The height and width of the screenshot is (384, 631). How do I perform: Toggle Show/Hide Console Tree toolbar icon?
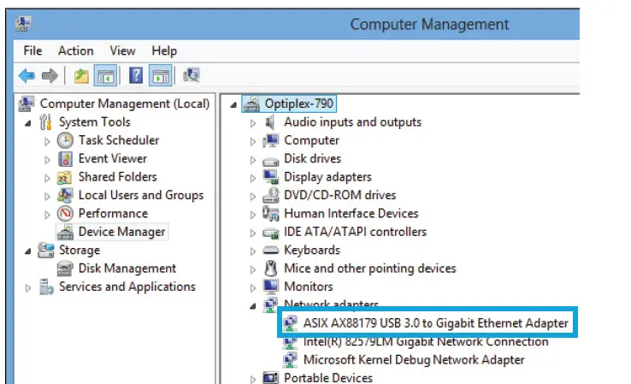coord(105,75)
